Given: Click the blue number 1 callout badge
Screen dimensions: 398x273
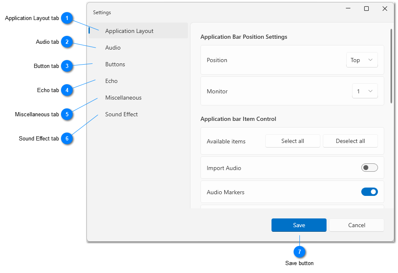Looking at the screenshot, I should 67,18.
